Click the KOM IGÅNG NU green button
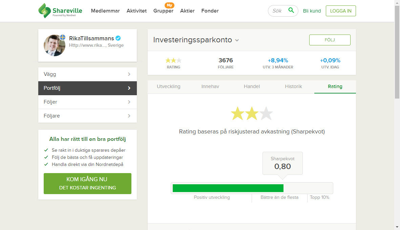The width and height of the screenshot is (400, 230). [87, 183]
